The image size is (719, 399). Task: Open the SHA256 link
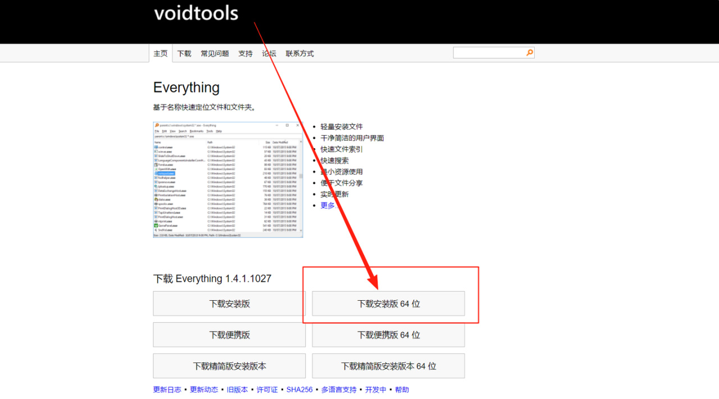click(x=299, y=389)
